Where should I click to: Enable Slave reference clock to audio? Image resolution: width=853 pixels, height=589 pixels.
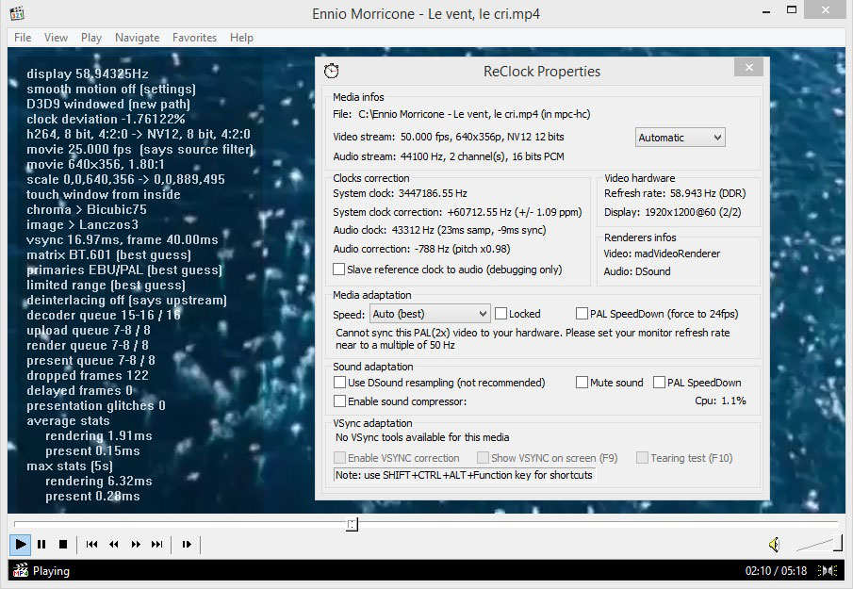tap(339, 270)
